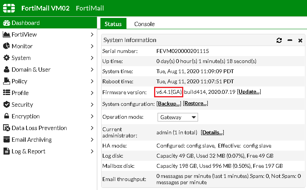Click the serial number FEVM020000201115
The image size is (307, 190).
pos(182,51)
